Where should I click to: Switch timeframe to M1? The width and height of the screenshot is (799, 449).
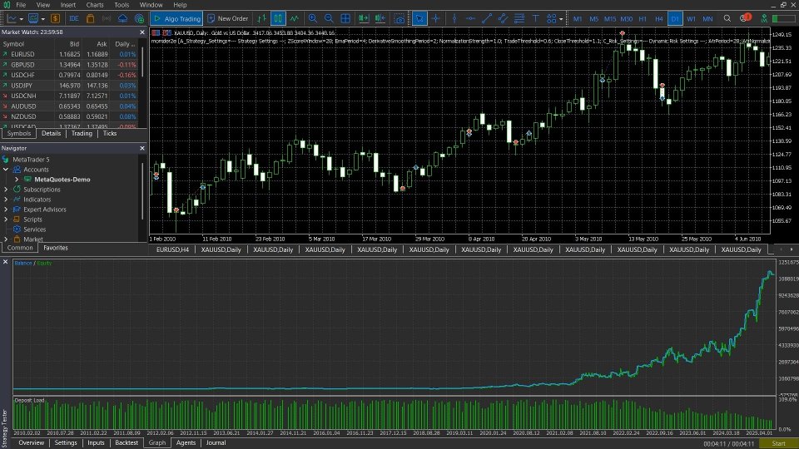click(578, 19)
